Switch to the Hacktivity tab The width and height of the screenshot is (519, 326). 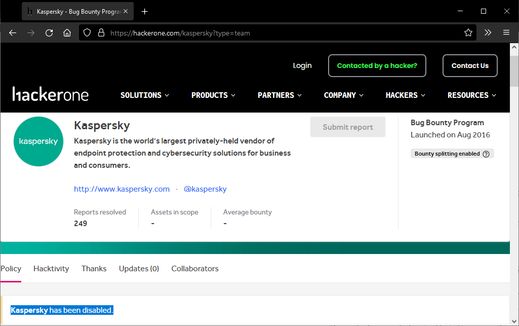pyautogui.click(x=51, y=269)
